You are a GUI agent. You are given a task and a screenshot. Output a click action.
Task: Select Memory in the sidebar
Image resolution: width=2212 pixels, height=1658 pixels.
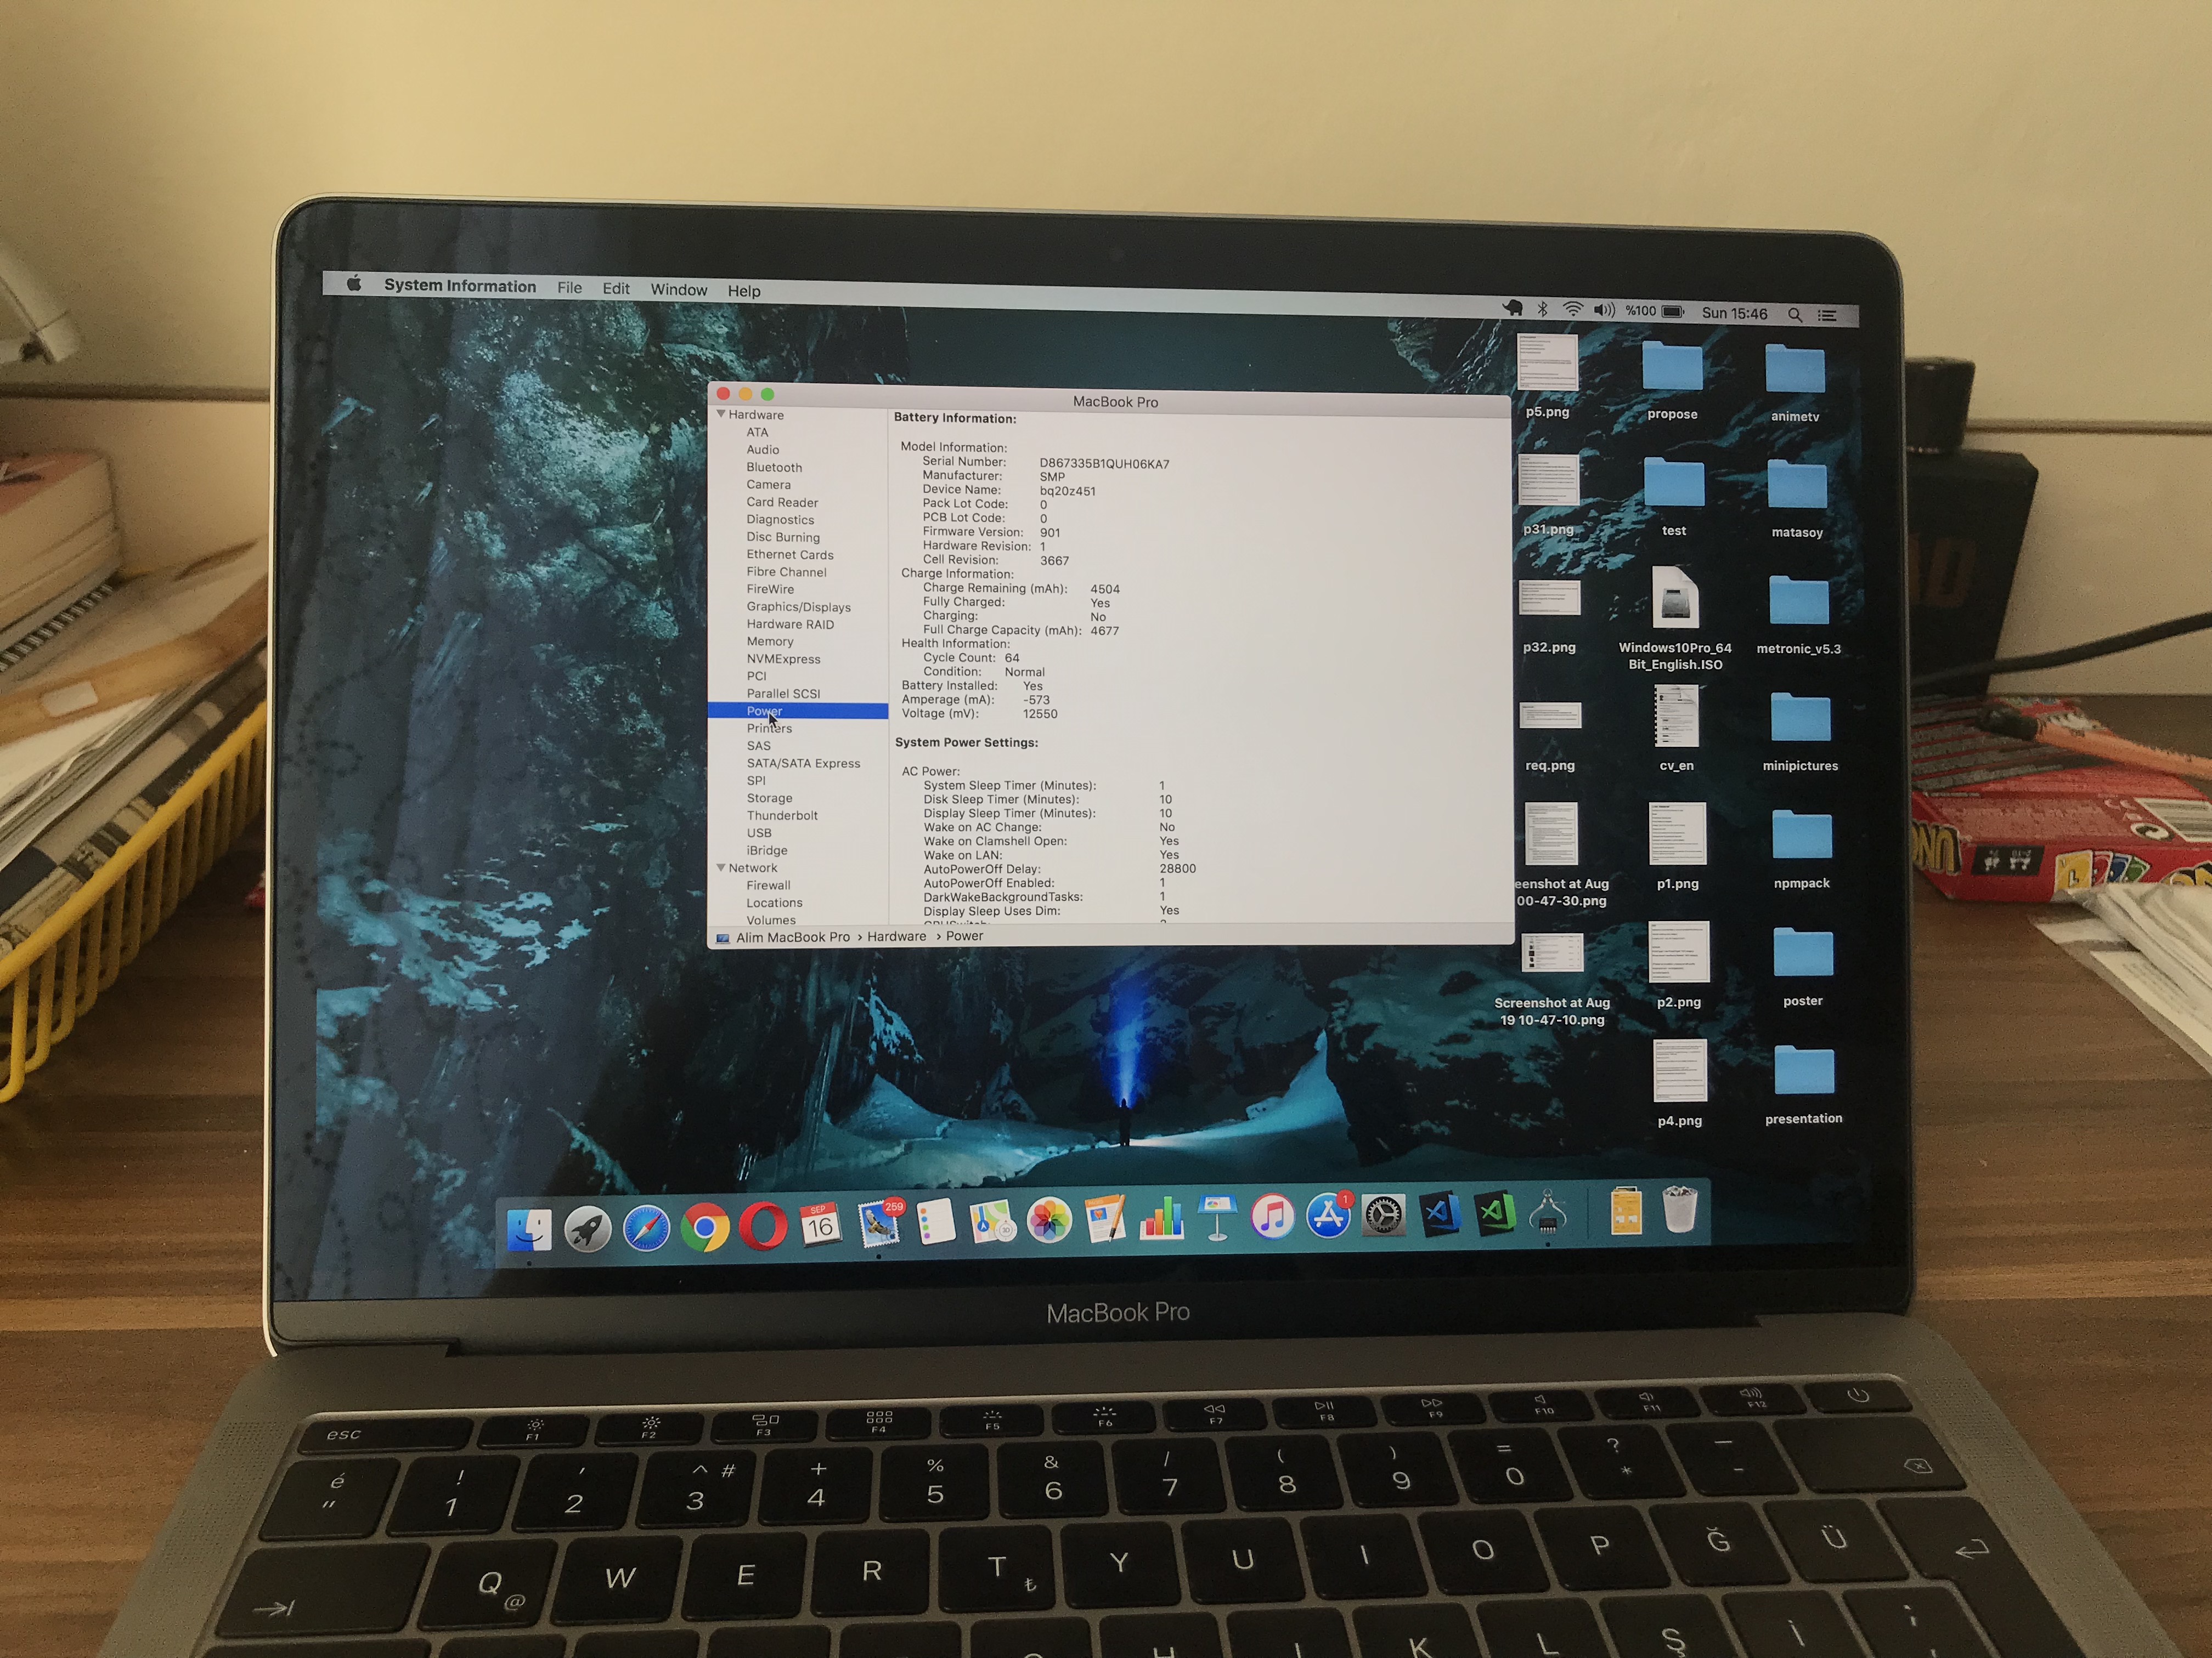click(770, 641)
